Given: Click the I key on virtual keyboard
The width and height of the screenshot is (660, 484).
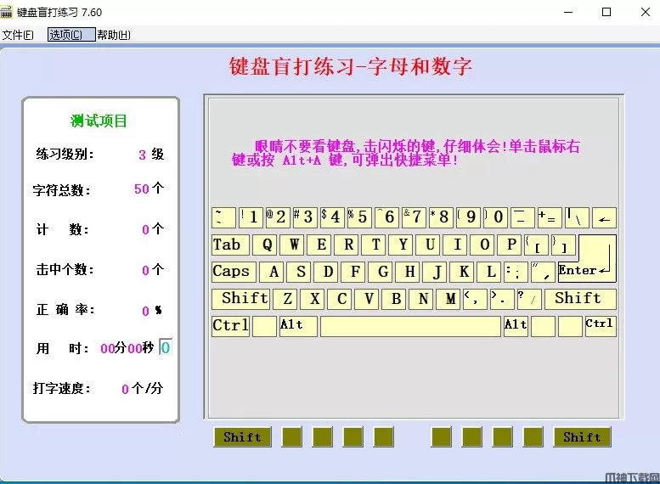Looking at the screenshot, I should (x=455, y=245).
